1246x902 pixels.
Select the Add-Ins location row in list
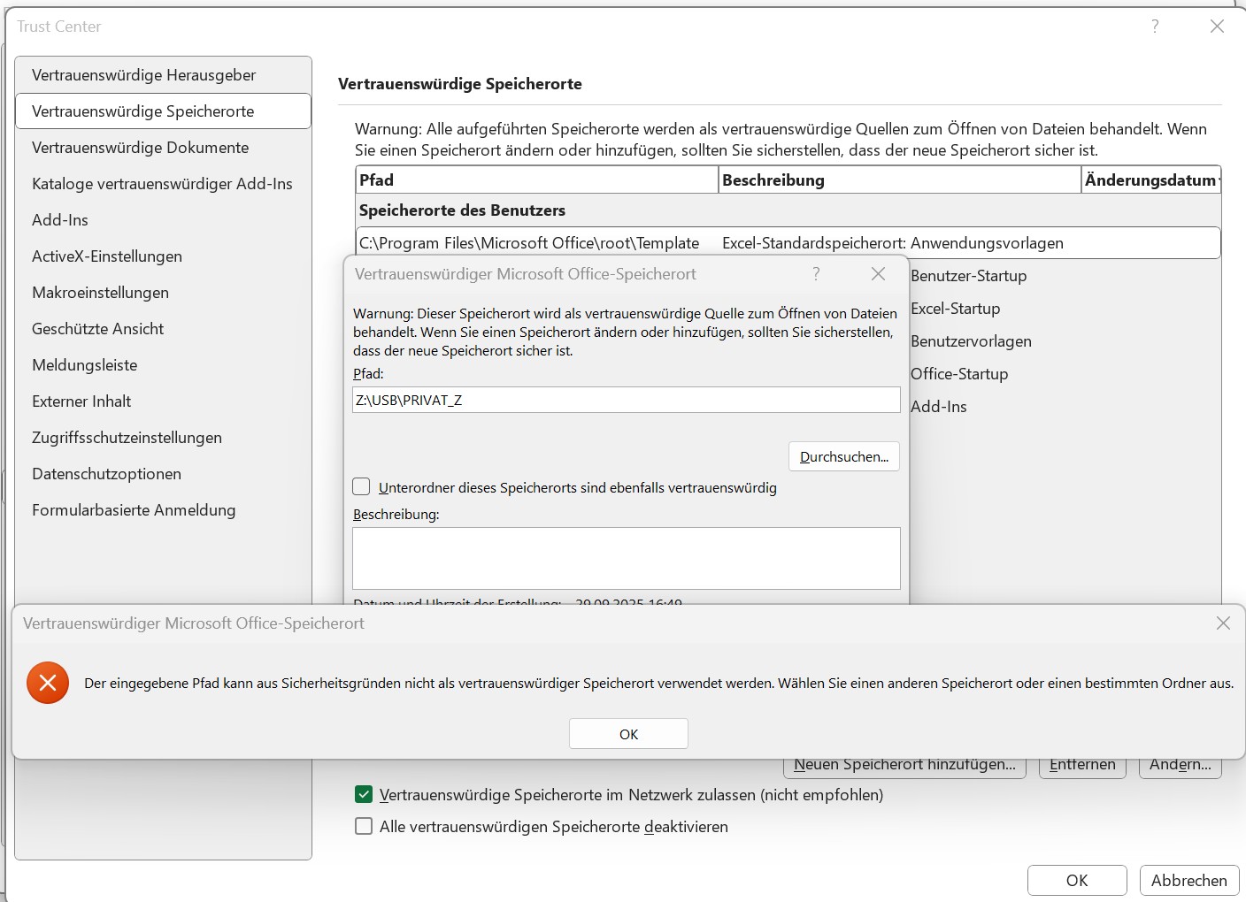click(x=1065, y=407)
